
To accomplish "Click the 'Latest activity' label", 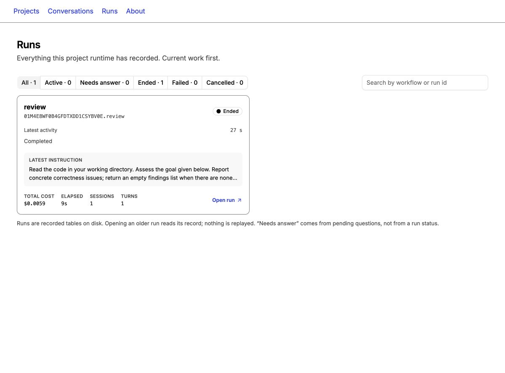I will (40, 130).
